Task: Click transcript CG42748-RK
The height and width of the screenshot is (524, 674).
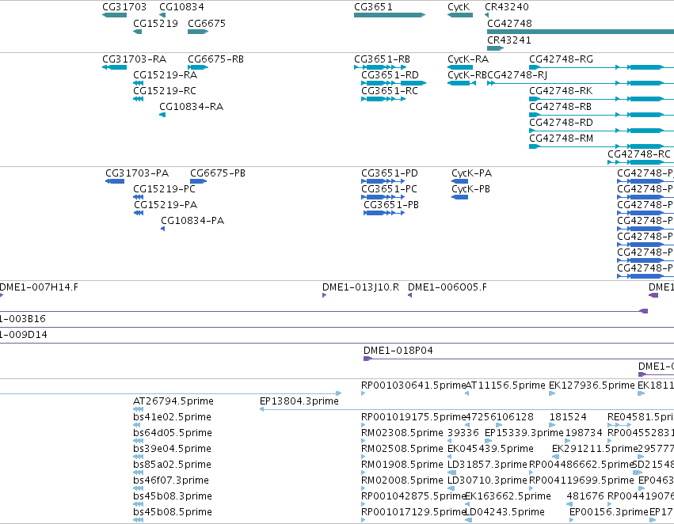Action: click(561, 91)
